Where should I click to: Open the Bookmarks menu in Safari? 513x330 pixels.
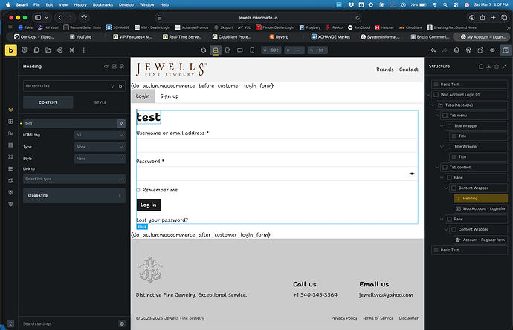(103, 5)
